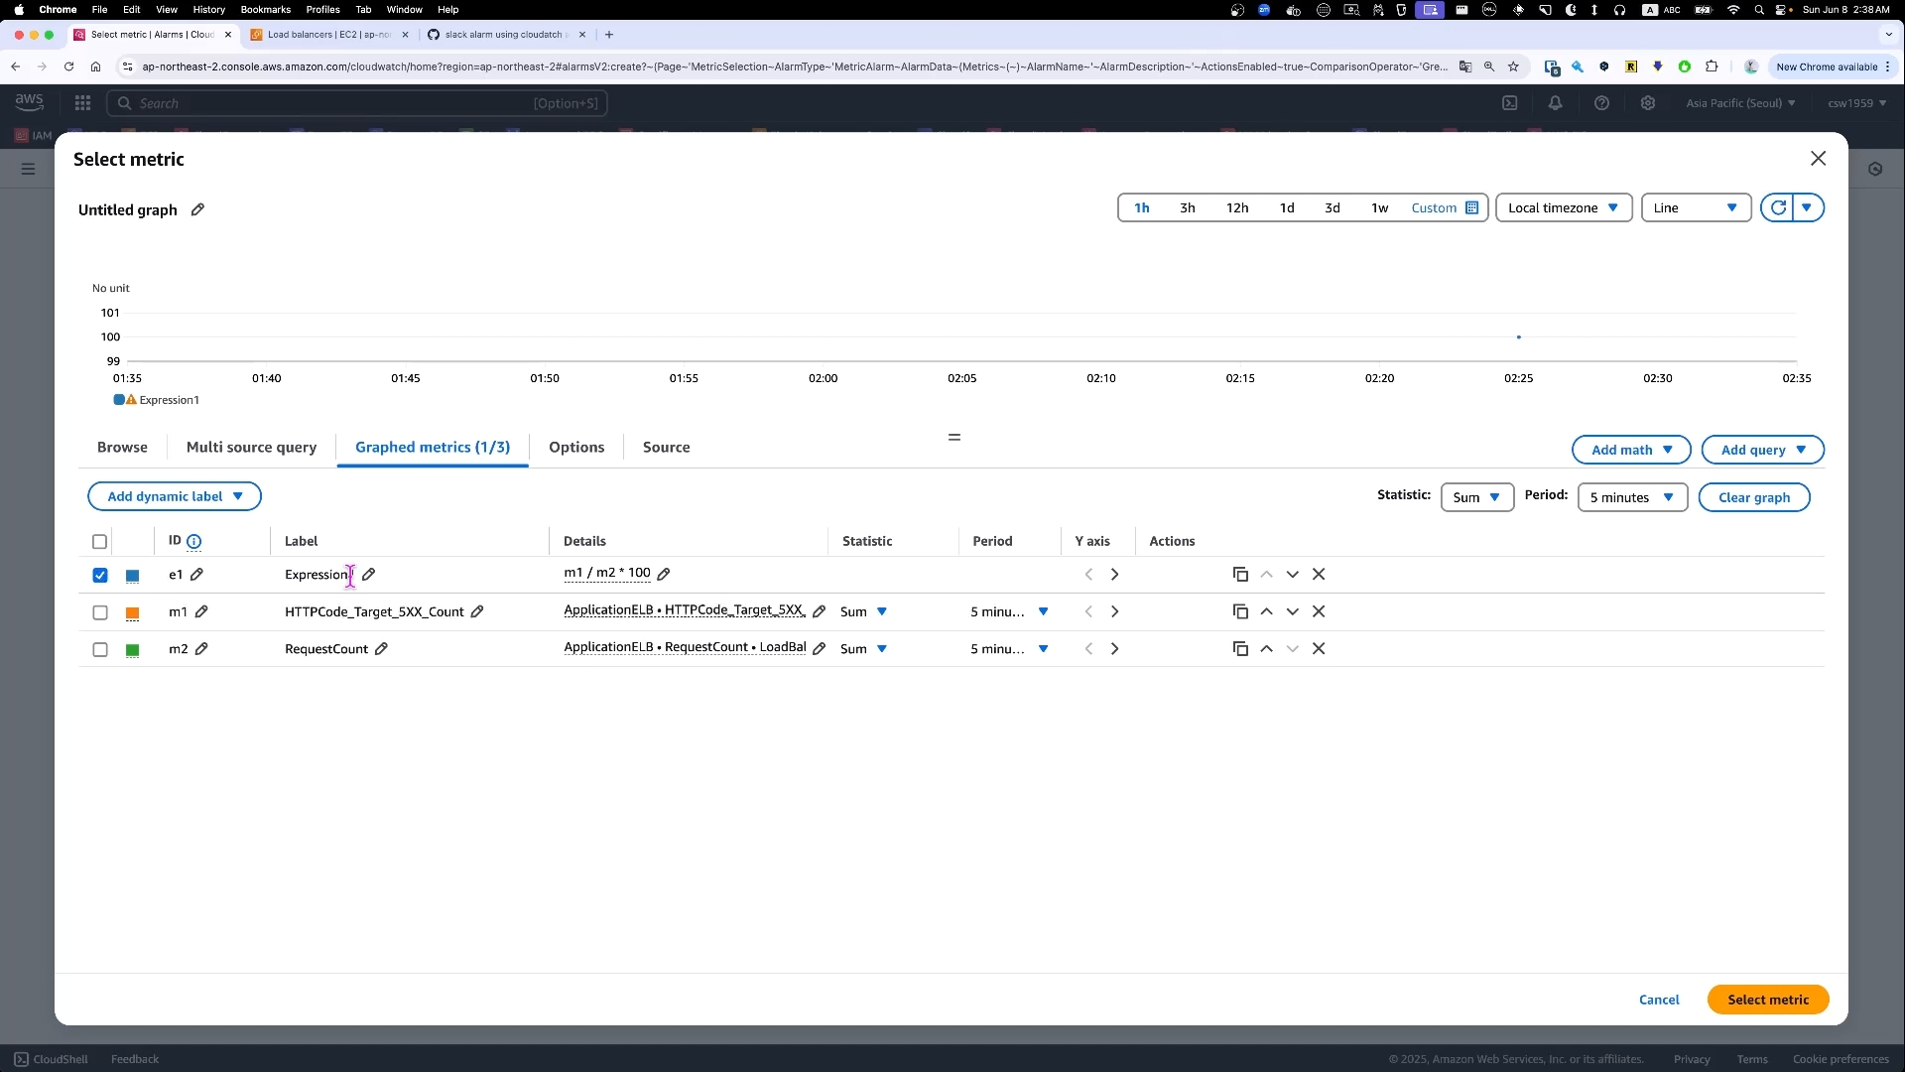Check the m2 RequestCount checkbox

(100, 650)
